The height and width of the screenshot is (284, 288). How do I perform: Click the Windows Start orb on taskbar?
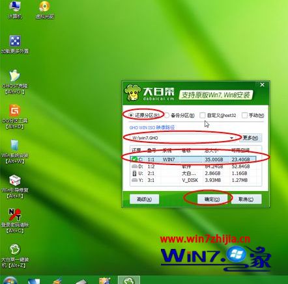point(10,280)
